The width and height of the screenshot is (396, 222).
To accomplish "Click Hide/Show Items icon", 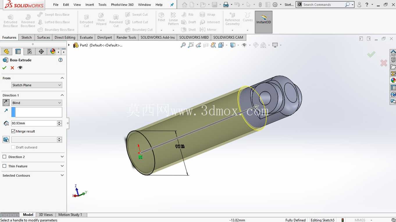I will (244, 45).
